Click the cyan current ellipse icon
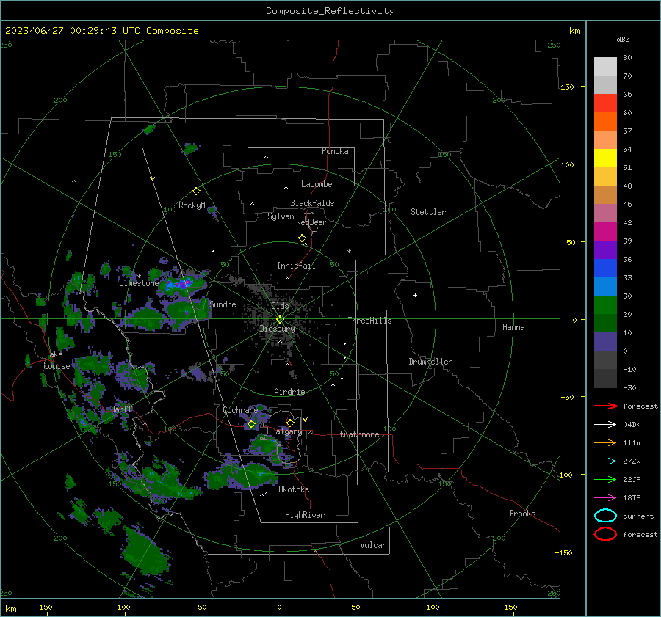The height and width of the screenshot is (617, 661). [605, 516]
